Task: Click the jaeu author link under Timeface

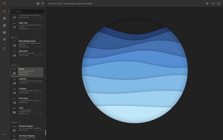Action: pyautogui.click(x=27, y=93)
